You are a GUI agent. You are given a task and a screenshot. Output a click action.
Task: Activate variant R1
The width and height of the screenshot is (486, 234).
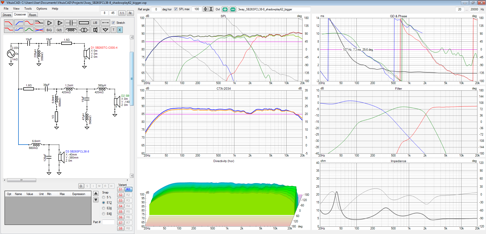tap(128, 189)
